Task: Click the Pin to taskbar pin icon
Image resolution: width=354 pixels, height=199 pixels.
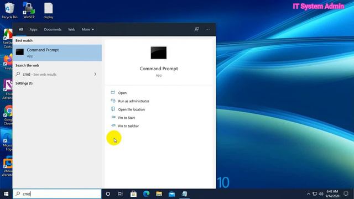Action: [113, 125]
